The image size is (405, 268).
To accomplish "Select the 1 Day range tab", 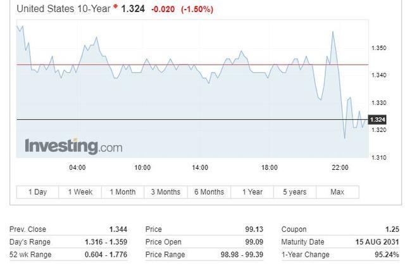I will click(x=37, y=192).
